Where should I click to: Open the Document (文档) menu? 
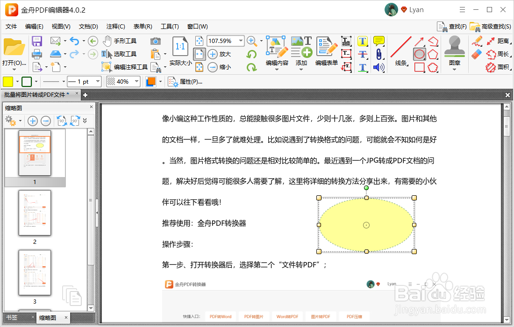click(x=88, y=27)
